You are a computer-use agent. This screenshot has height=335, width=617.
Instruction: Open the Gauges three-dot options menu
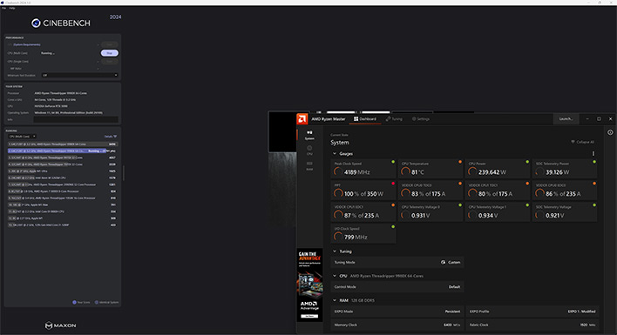(593, 153)
